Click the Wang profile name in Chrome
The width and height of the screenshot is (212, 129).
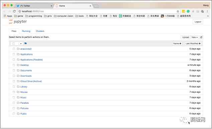206,5
